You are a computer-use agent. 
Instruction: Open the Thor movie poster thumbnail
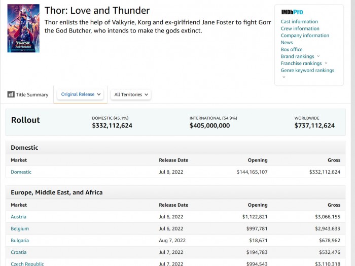[x=23, y=28]
